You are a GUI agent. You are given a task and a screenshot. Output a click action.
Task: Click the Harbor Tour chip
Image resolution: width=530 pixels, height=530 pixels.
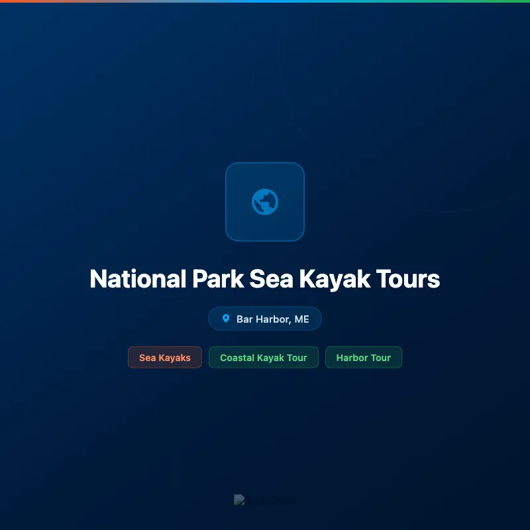363,357
